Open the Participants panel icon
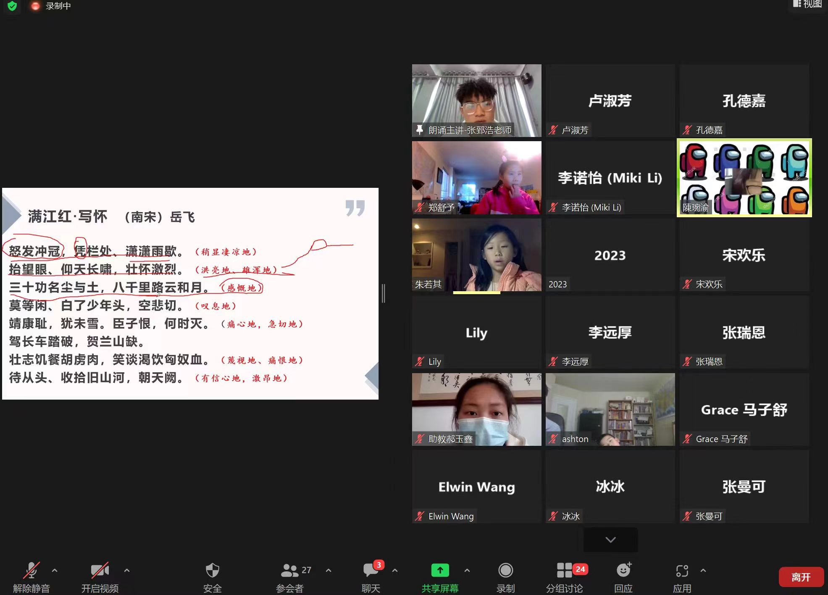Image resolution: width=828 pixels, height=595 pixels. tap(290, 571)
